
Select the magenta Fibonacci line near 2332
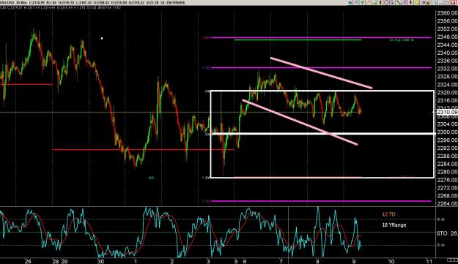(321, 68)
